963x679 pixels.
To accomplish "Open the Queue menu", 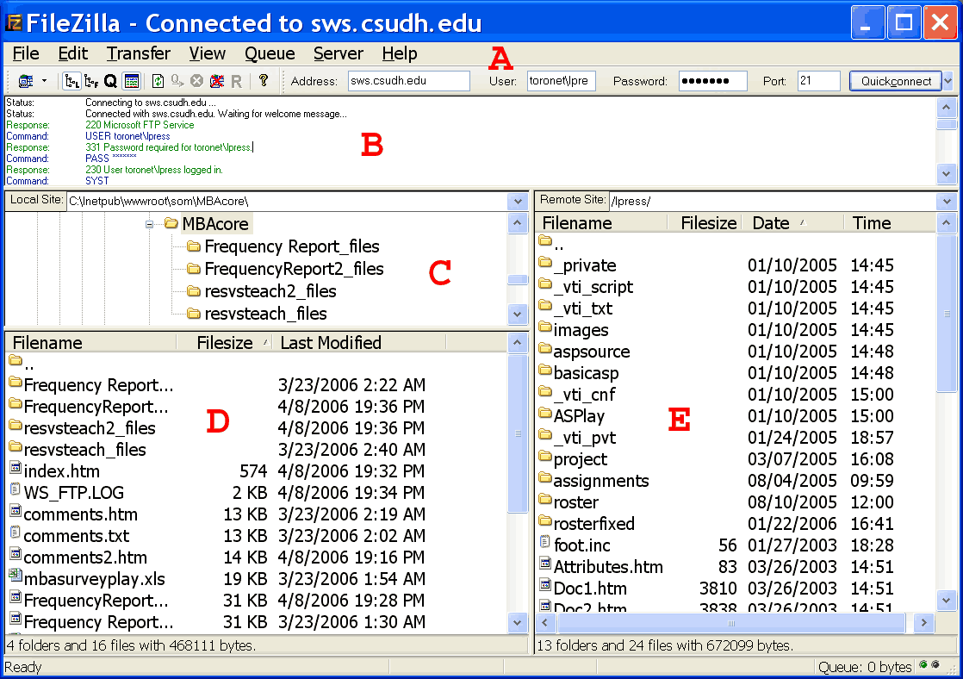I will click(270, 53).
